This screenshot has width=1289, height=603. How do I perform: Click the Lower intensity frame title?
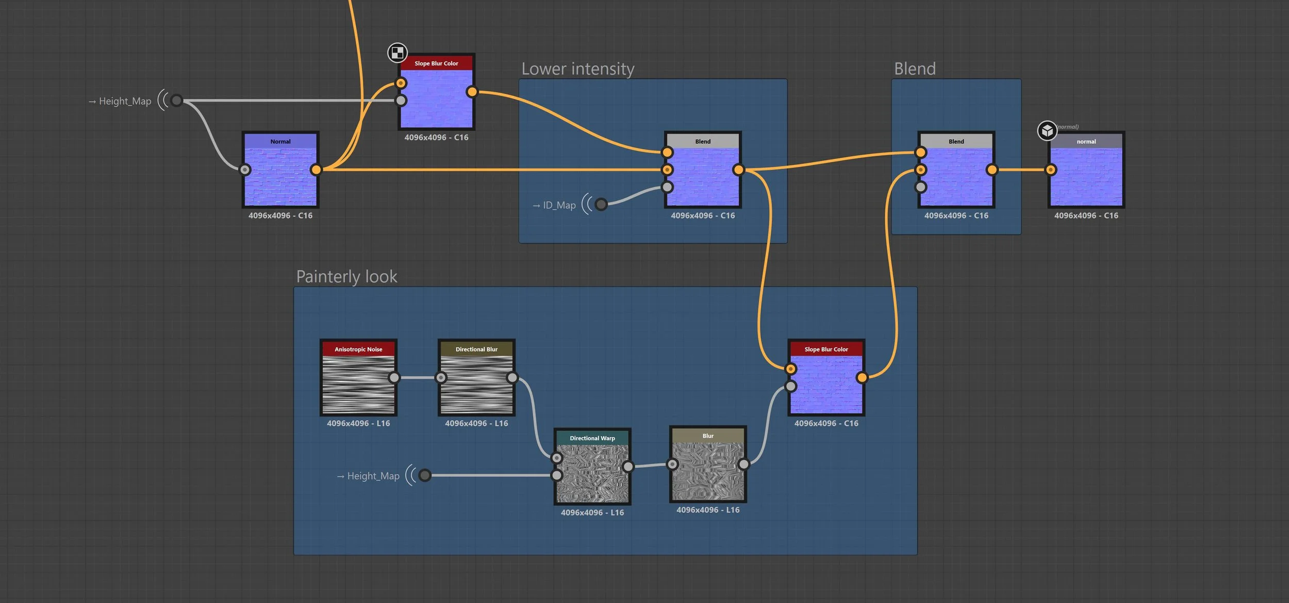577,69
